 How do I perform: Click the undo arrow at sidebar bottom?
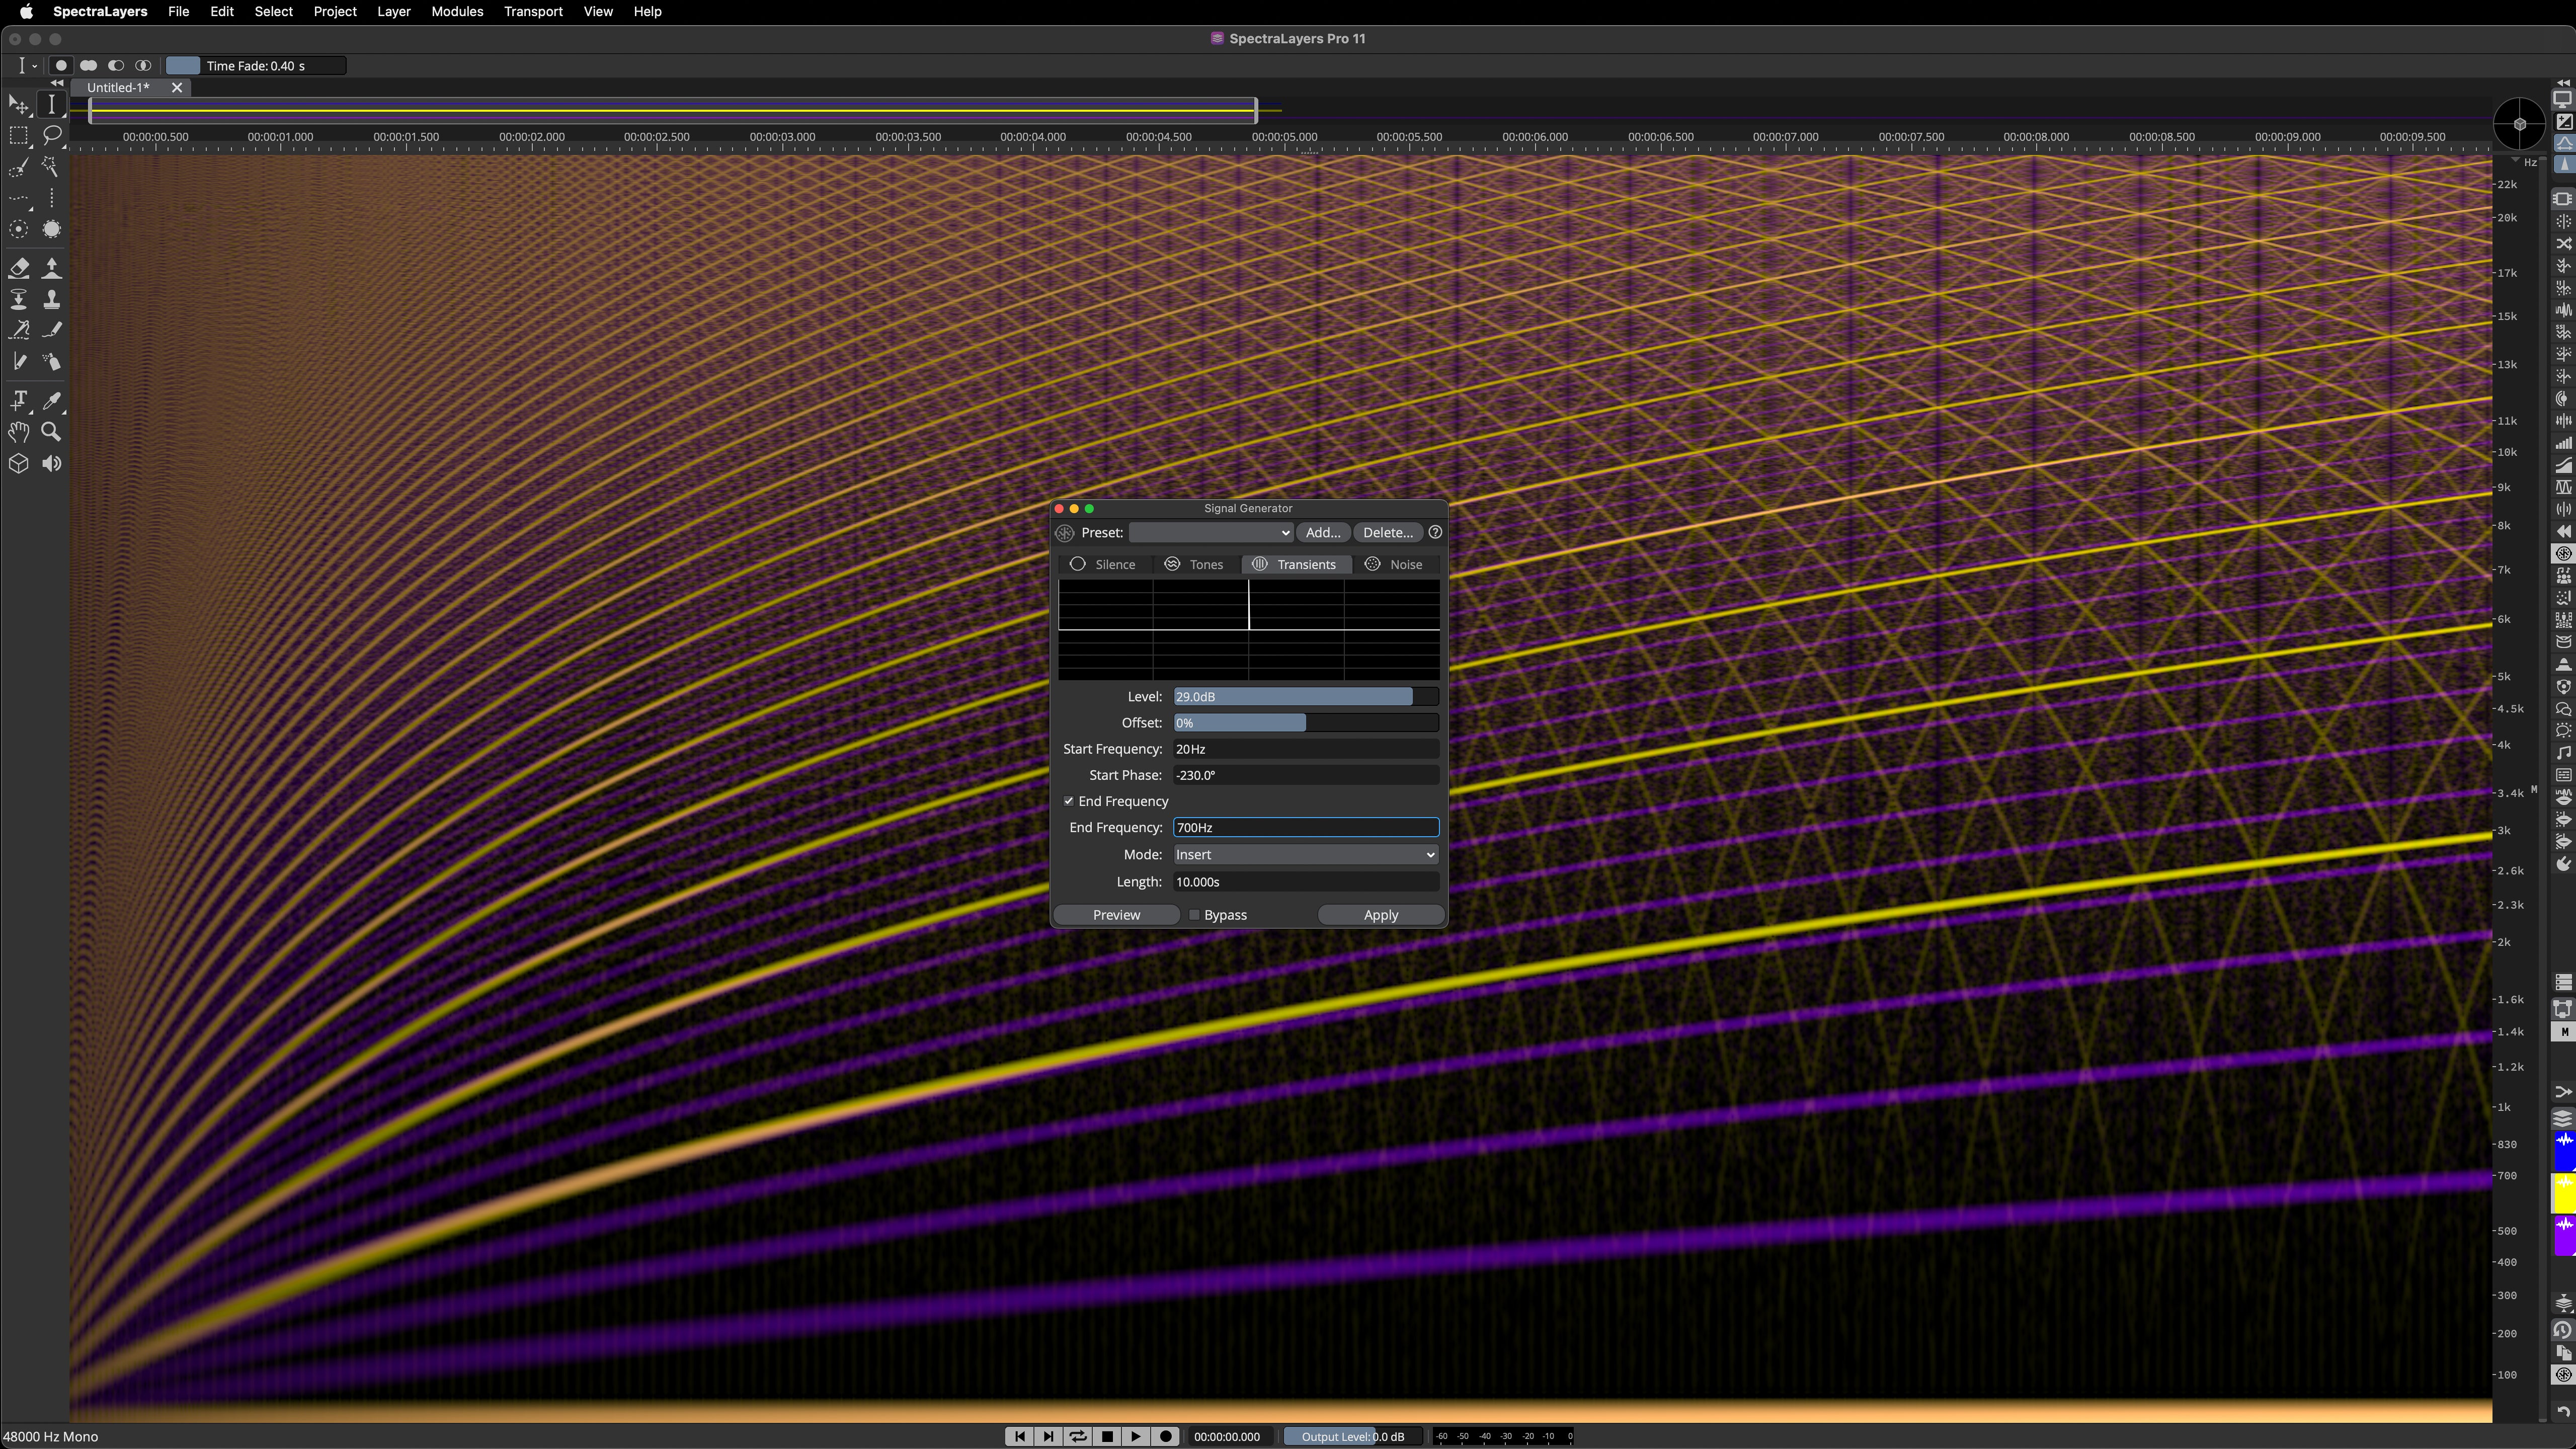(x=2563, y=1412)
